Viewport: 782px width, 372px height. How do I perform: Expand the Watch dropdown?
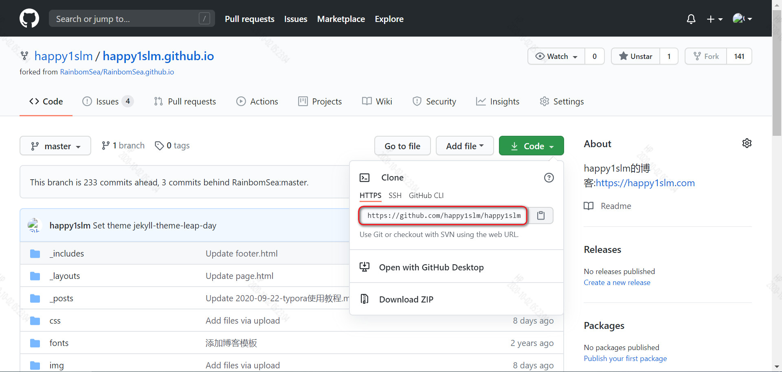pos(556,56)
